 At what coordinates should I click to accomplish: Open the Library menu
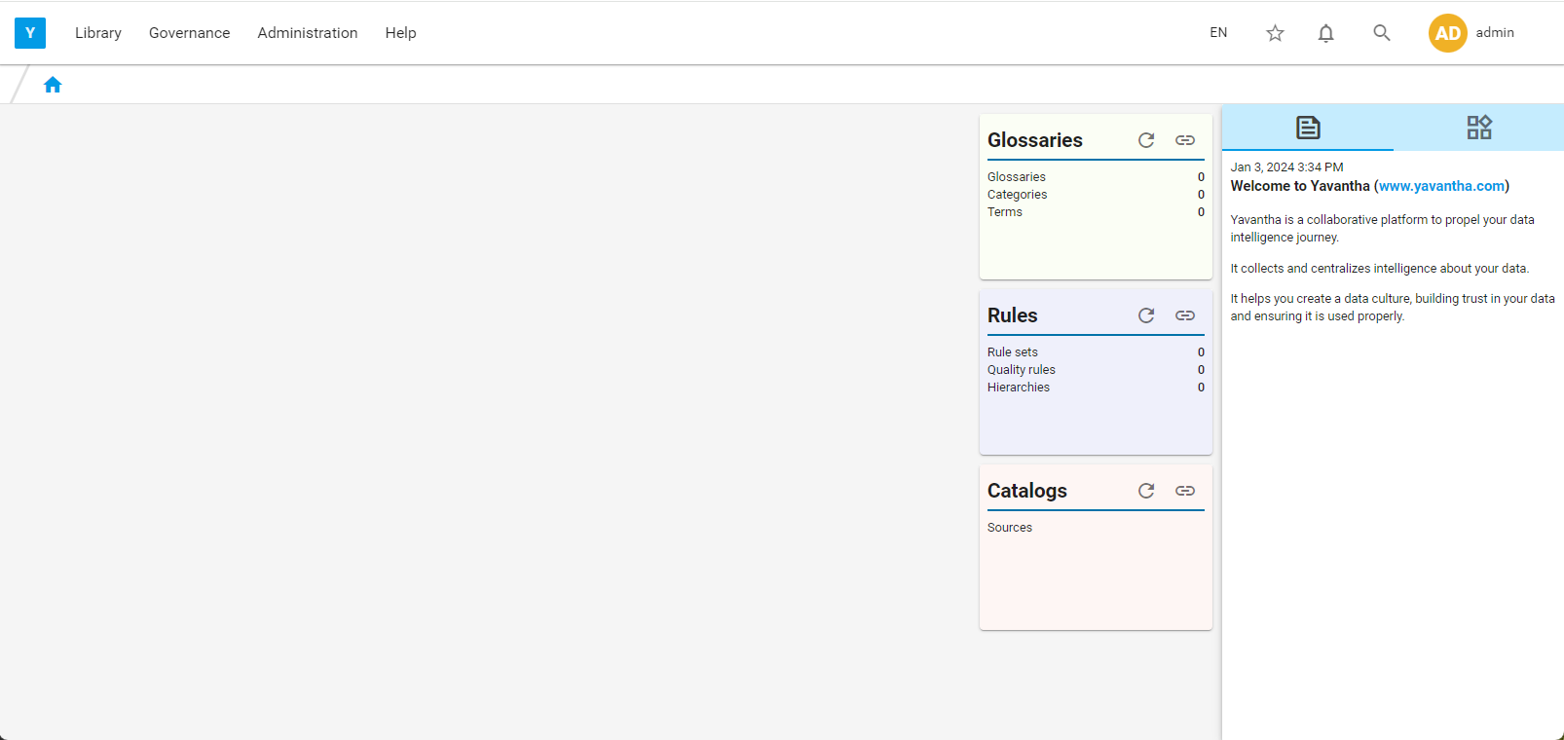tap(98, 33)
